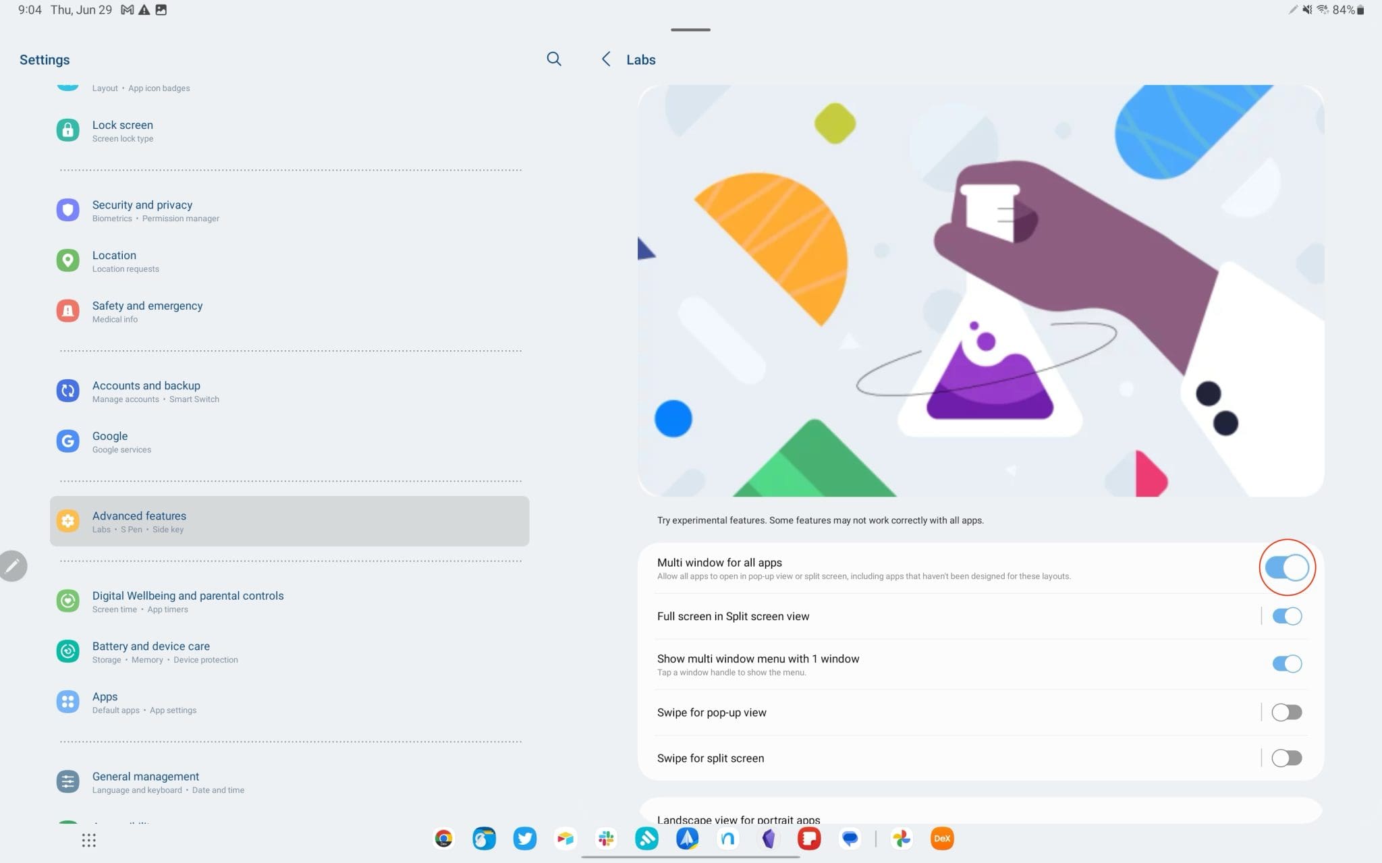Open Slack from the taskbar
Viewport: 1382px width, 863px height.
[606, 839]
